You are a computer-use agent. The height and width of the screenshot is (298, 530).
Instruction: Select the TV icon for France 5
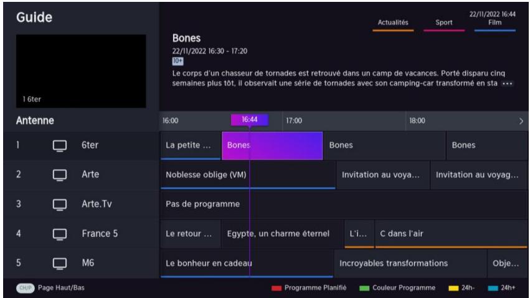[x=60, y=234]
